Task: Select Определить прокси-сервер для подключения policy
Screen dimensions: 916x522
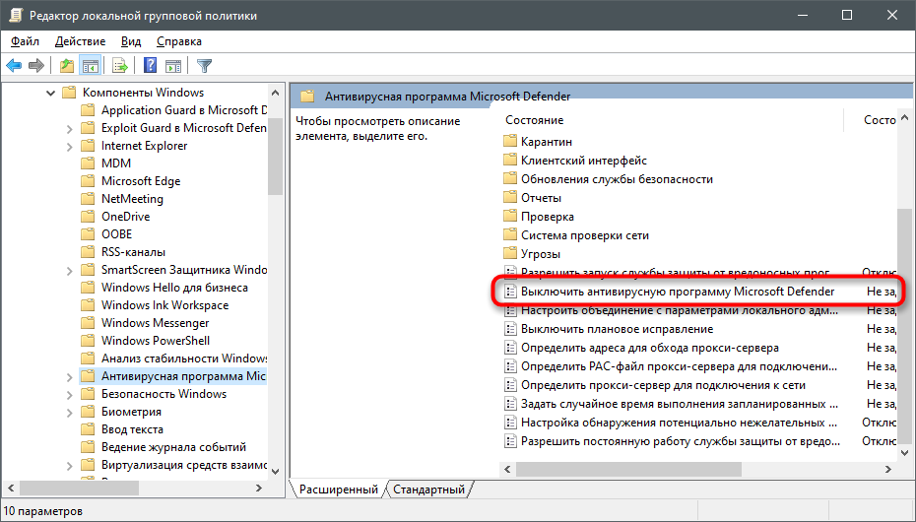Action: tap(699, 385)
